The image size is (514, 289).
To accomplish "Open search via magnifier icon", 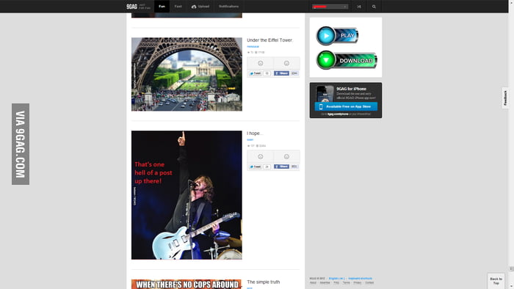I will pos(374,7).
